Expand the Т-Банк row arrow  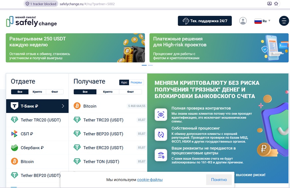point(63,106)
